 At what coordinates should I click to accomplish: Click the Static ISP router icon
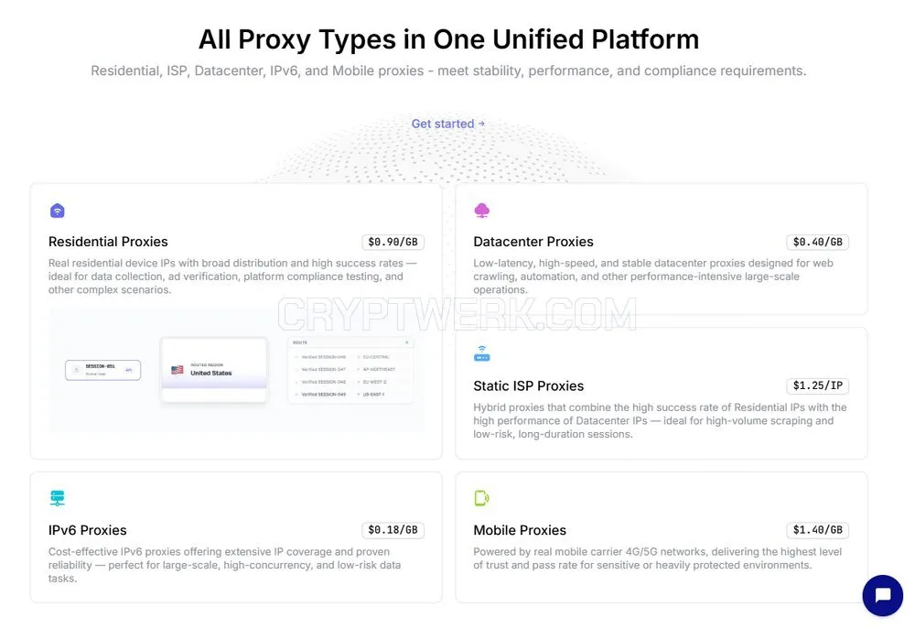tap(482, 354)
